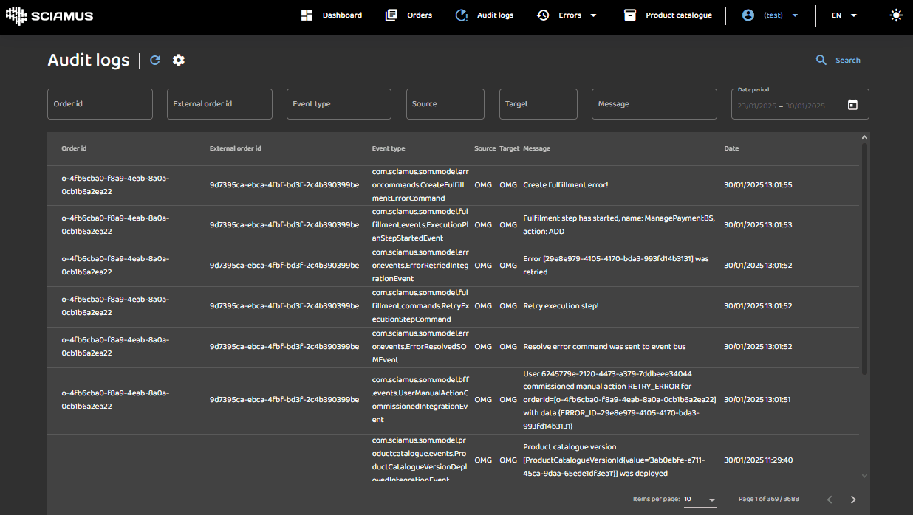Click the calendar icon in Date period
Image resolution: width=913 pixels, height=515 pixels.
click(852, 105)
